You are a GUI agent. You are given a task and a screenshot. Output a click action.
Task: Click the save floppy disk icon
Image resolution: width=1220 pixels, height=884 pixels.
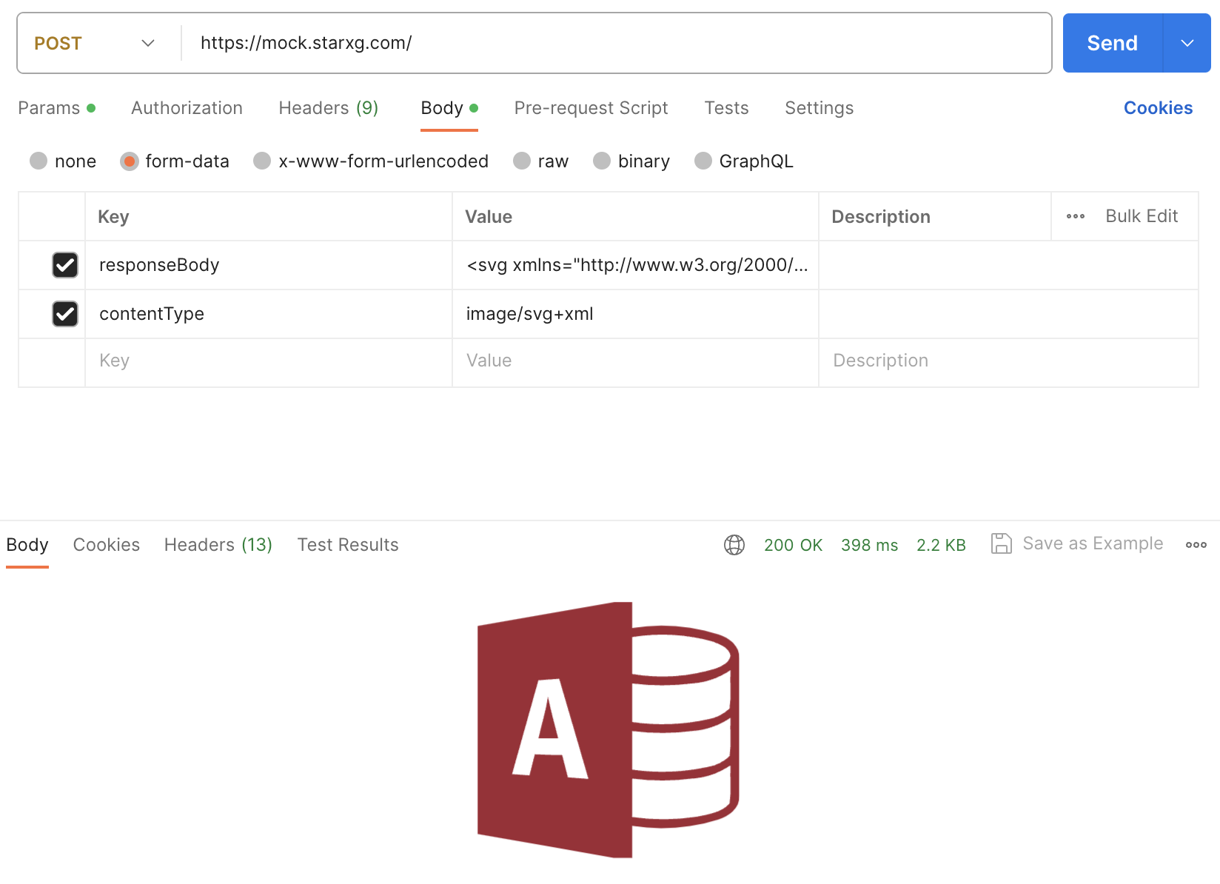point(1002,543)
